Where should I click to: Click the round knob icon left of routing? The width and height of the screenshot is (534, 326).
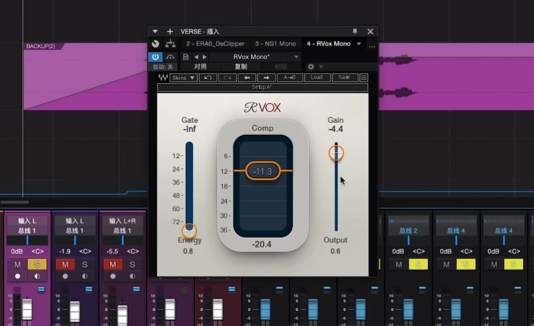point(155,44)
